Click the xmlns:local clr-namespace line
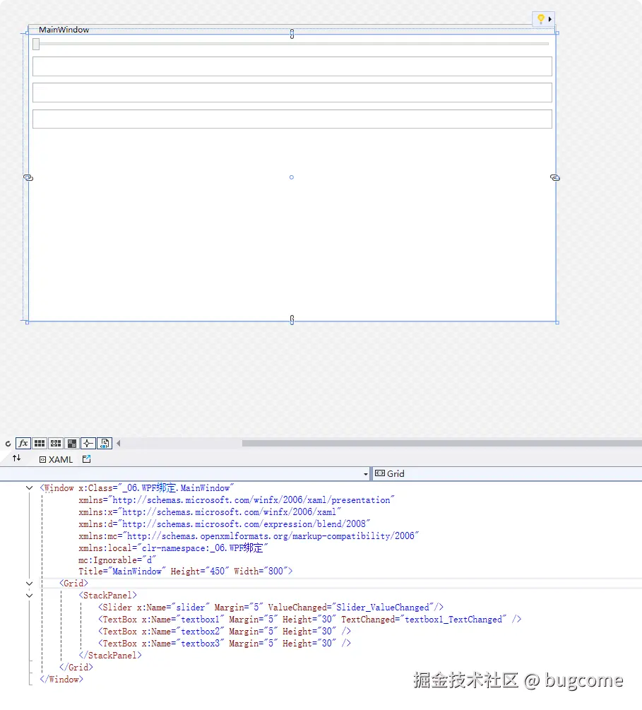Image resolution: width=642 pixels, height=710 pixels. (174, 548)
